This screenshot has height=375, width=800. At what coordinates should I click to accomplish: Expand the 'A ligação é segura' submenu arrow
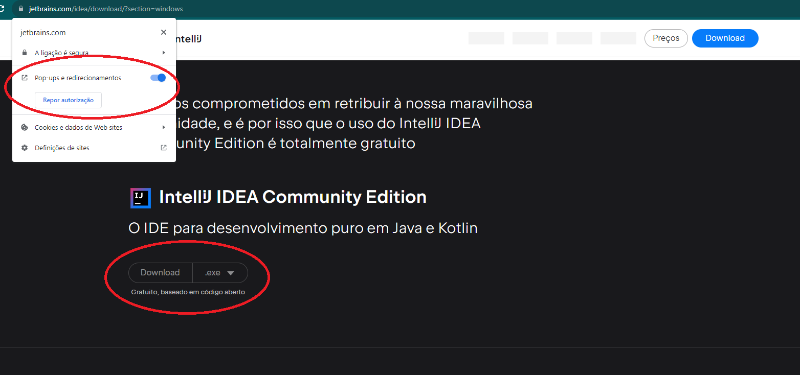pos(164,53)
